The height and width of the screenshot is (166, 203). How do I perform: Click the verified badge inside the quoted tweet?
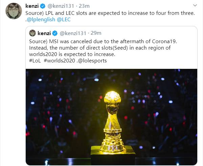point(54,33)
